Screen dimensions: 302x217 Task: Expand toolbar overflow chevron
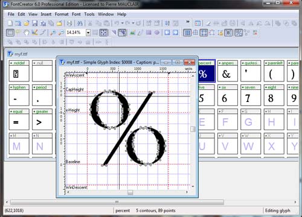click(188, 21)
